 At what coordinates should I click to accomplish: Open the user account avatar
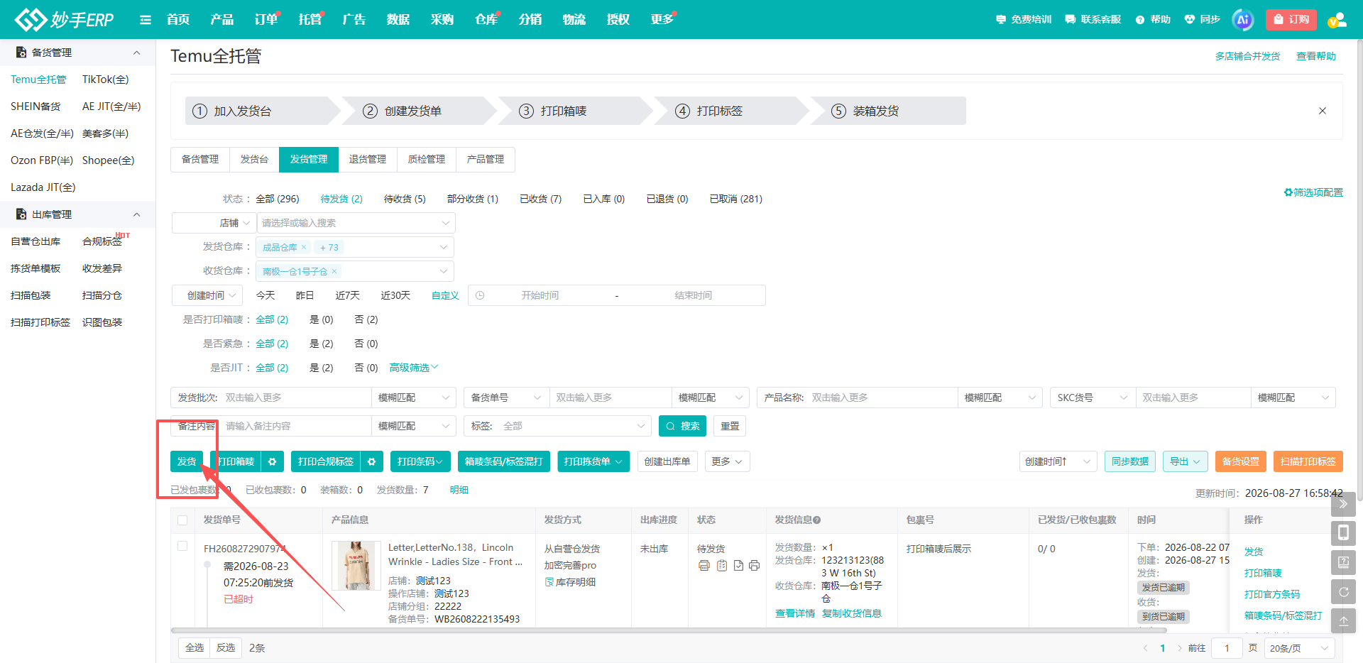[x=1337, y=20]
